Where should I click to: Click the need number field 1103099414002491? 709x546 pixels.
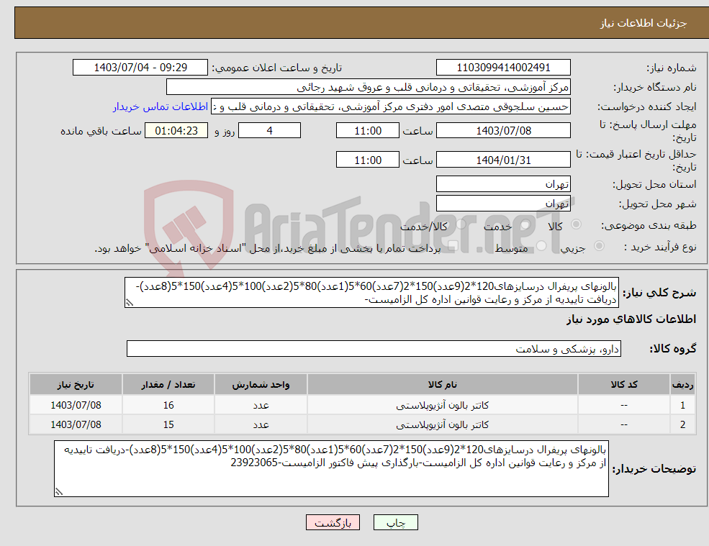tap(503, 68)
